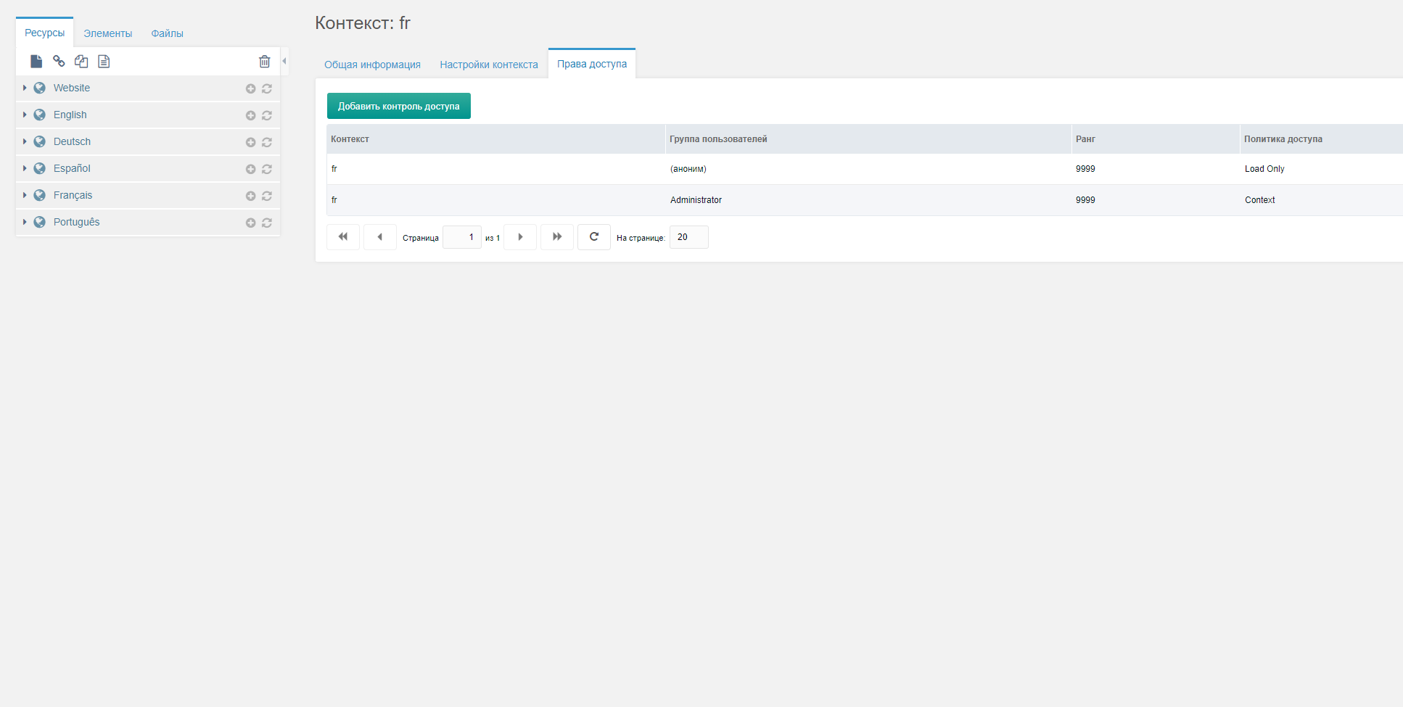Click the new symlink icon in toolbar

(81, 62)
